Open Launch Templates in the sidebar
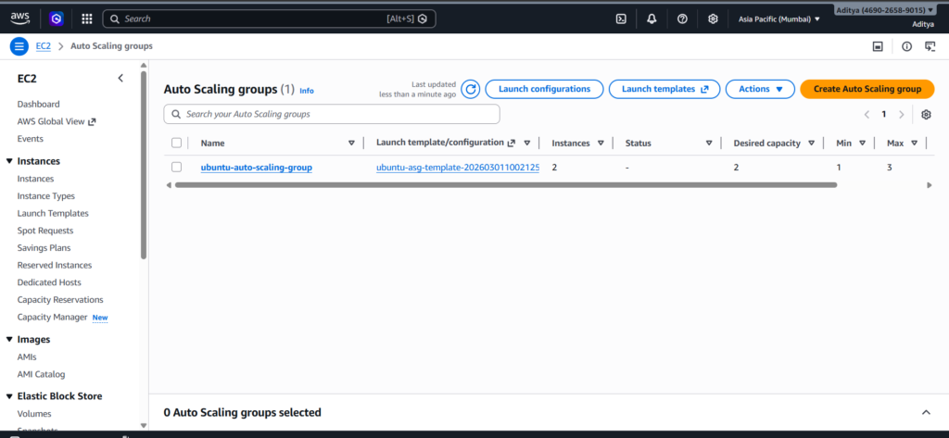The height and width of the screenshot is (438, 949). tap(53, 213)
